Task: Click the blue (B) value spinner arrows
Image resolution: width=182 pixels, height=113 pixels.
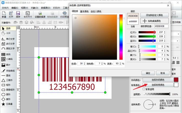Action: pos(165,41)
